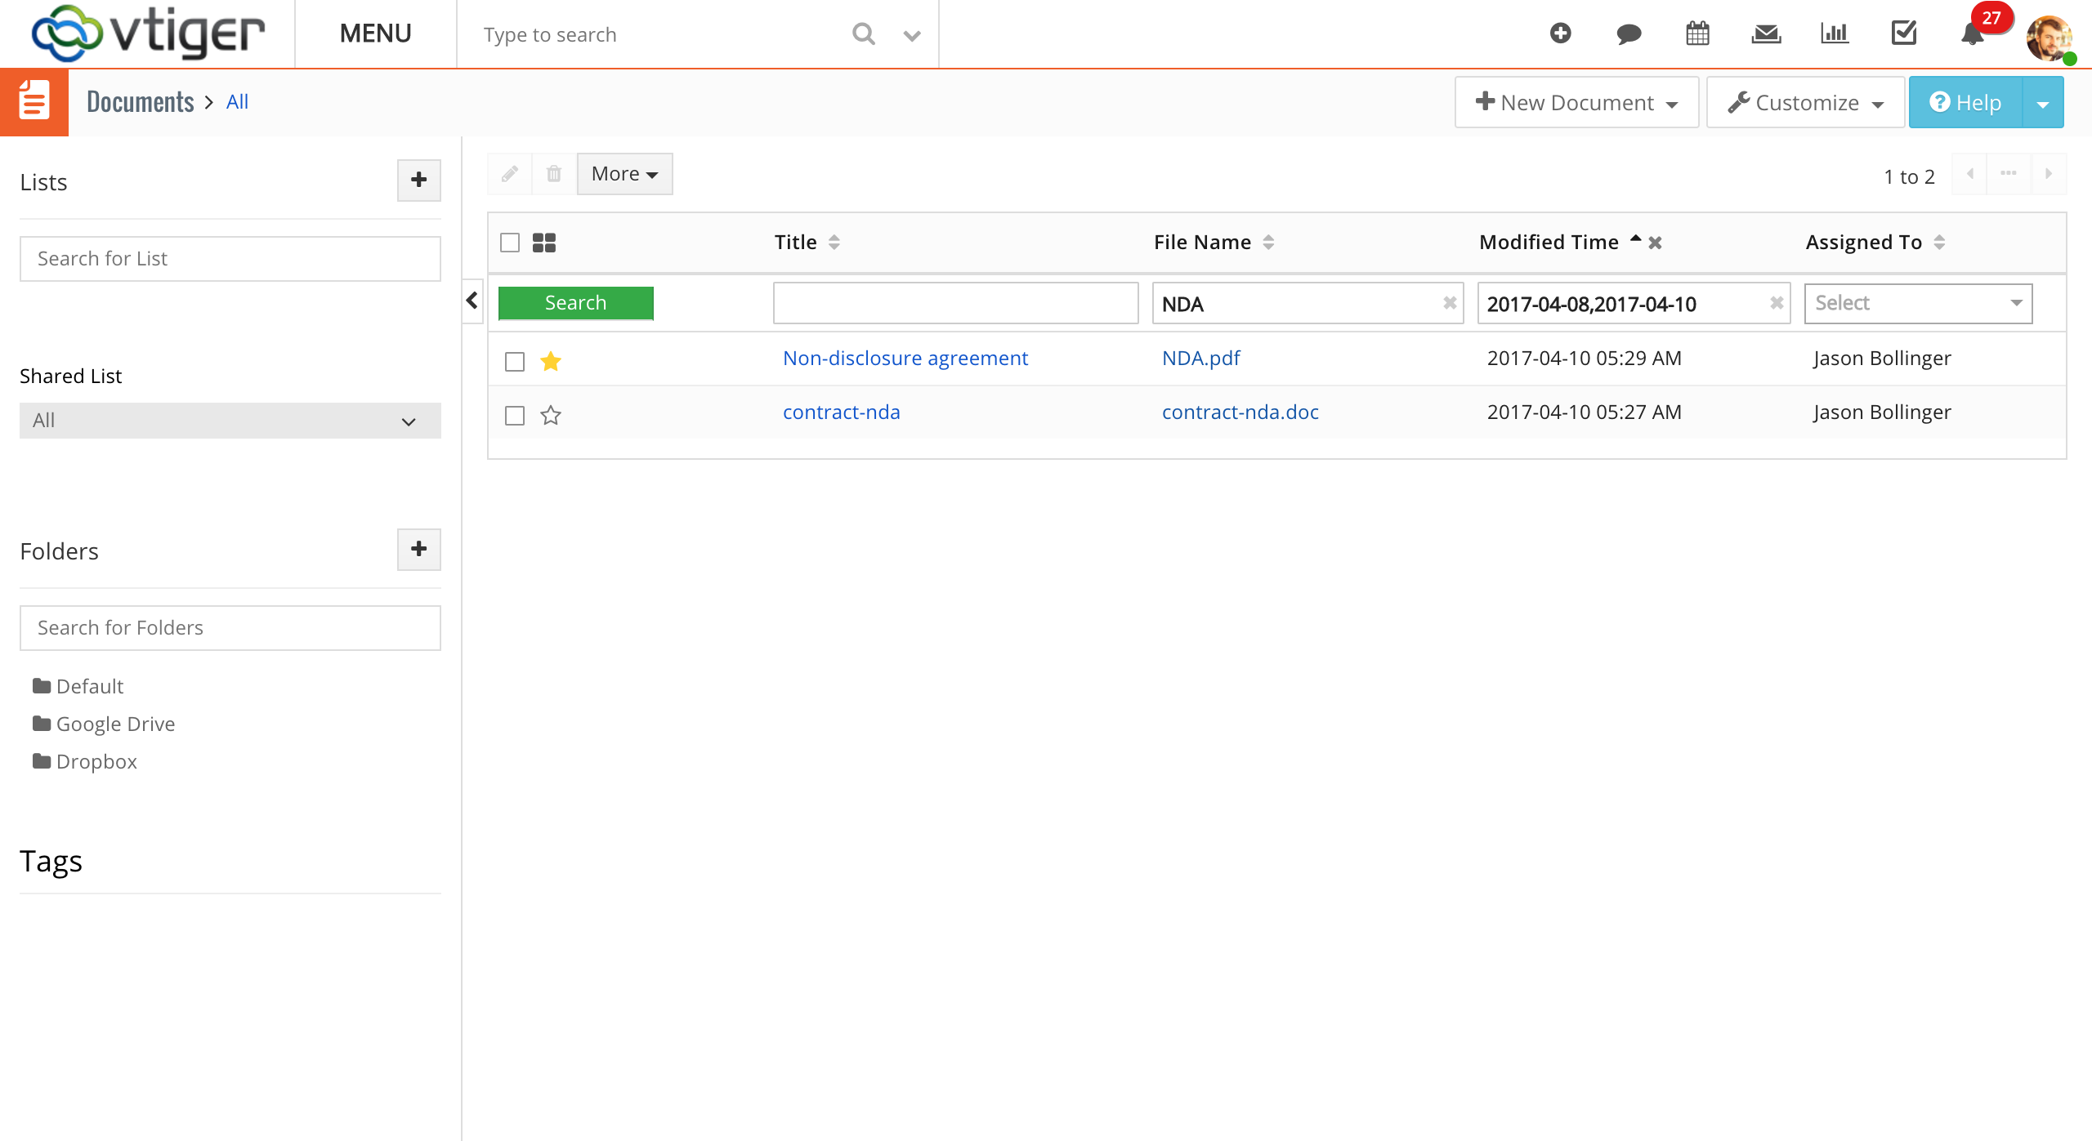Expand the More actions dropdown
The width and height of the screenshot is (2092, 1141).
tap(624, 174)
